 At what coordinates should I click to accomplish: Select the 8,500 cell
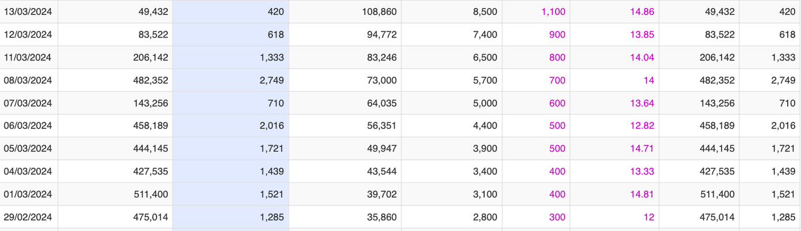click(x=485, y=12)
